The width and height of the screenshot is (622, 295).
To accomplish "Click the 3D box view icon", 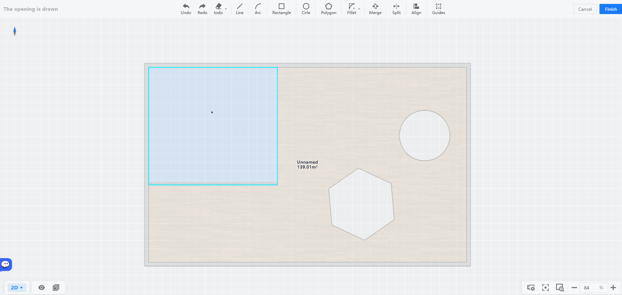I will coord(56,287).
